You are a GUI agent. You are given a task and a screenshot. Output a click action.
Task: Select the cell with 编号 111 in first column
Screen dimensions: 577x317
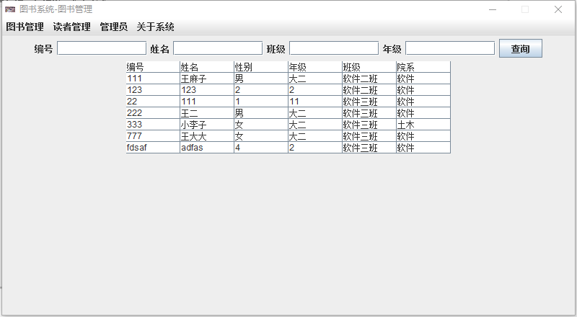(153, 79)
